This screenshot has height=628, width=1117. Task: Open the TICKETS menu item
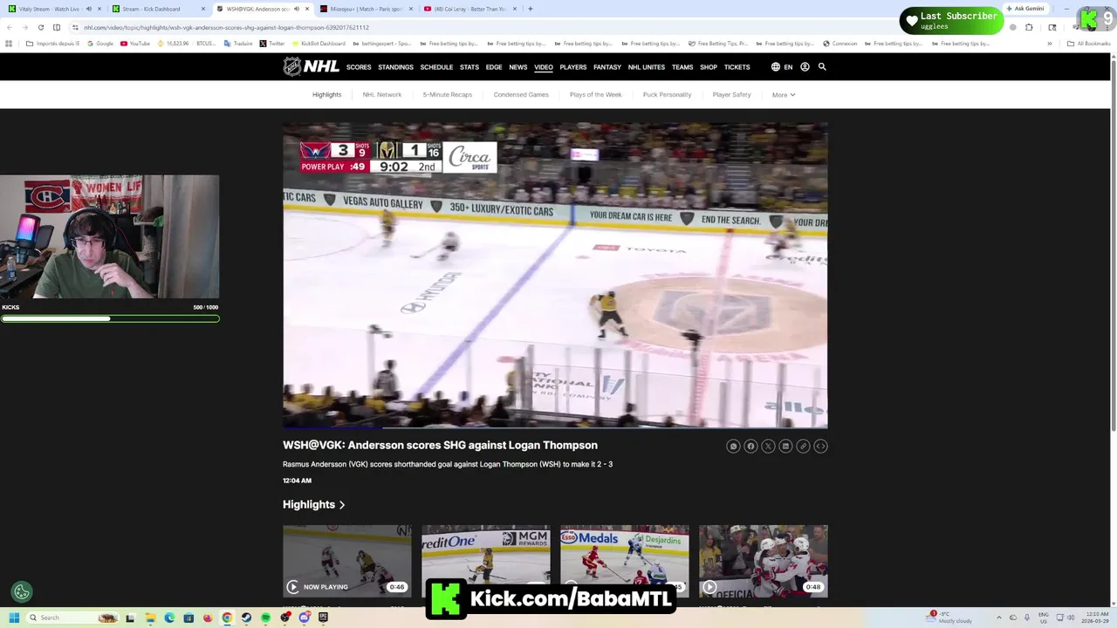click(737, 67)
